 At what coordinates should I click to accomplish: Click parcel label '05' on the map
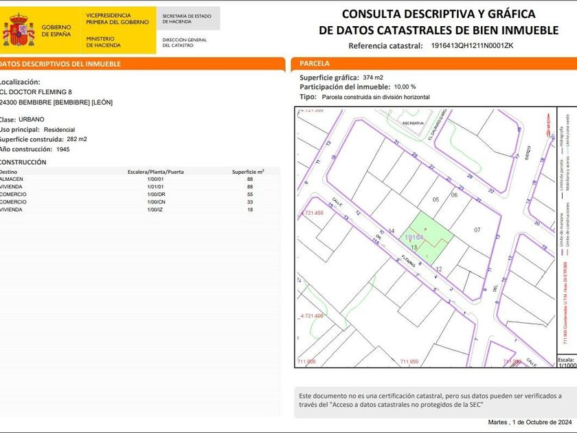(x=435, y=199)
